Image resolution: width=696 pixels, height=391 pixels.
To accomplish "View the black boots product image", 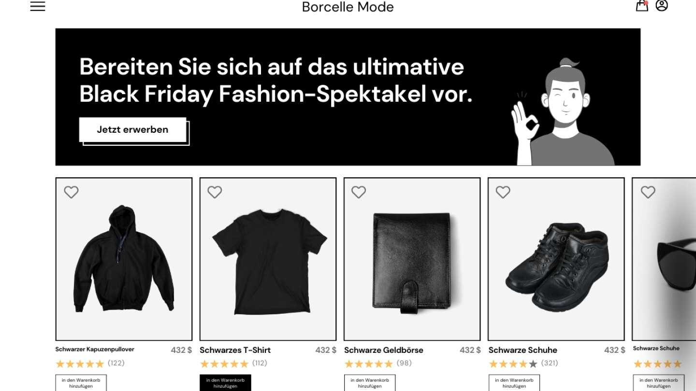I will (x=556, y=259).
